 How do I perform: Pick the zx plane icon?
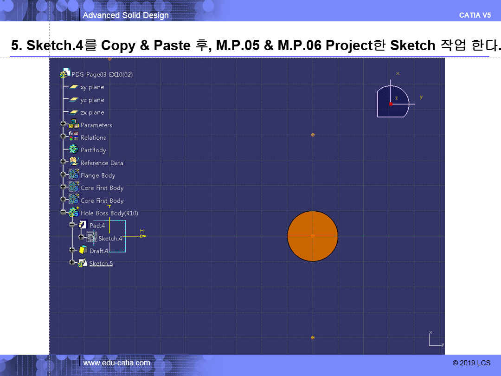click(x=73, y=112)
